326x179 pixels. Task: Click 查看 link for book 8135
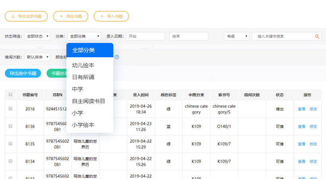pos(301,144)
